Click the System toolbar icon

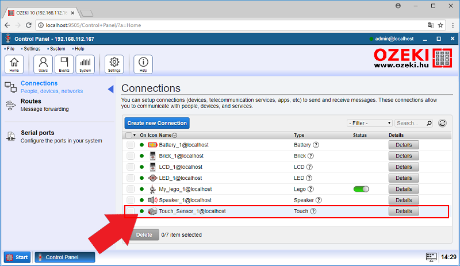pos(85,64)
